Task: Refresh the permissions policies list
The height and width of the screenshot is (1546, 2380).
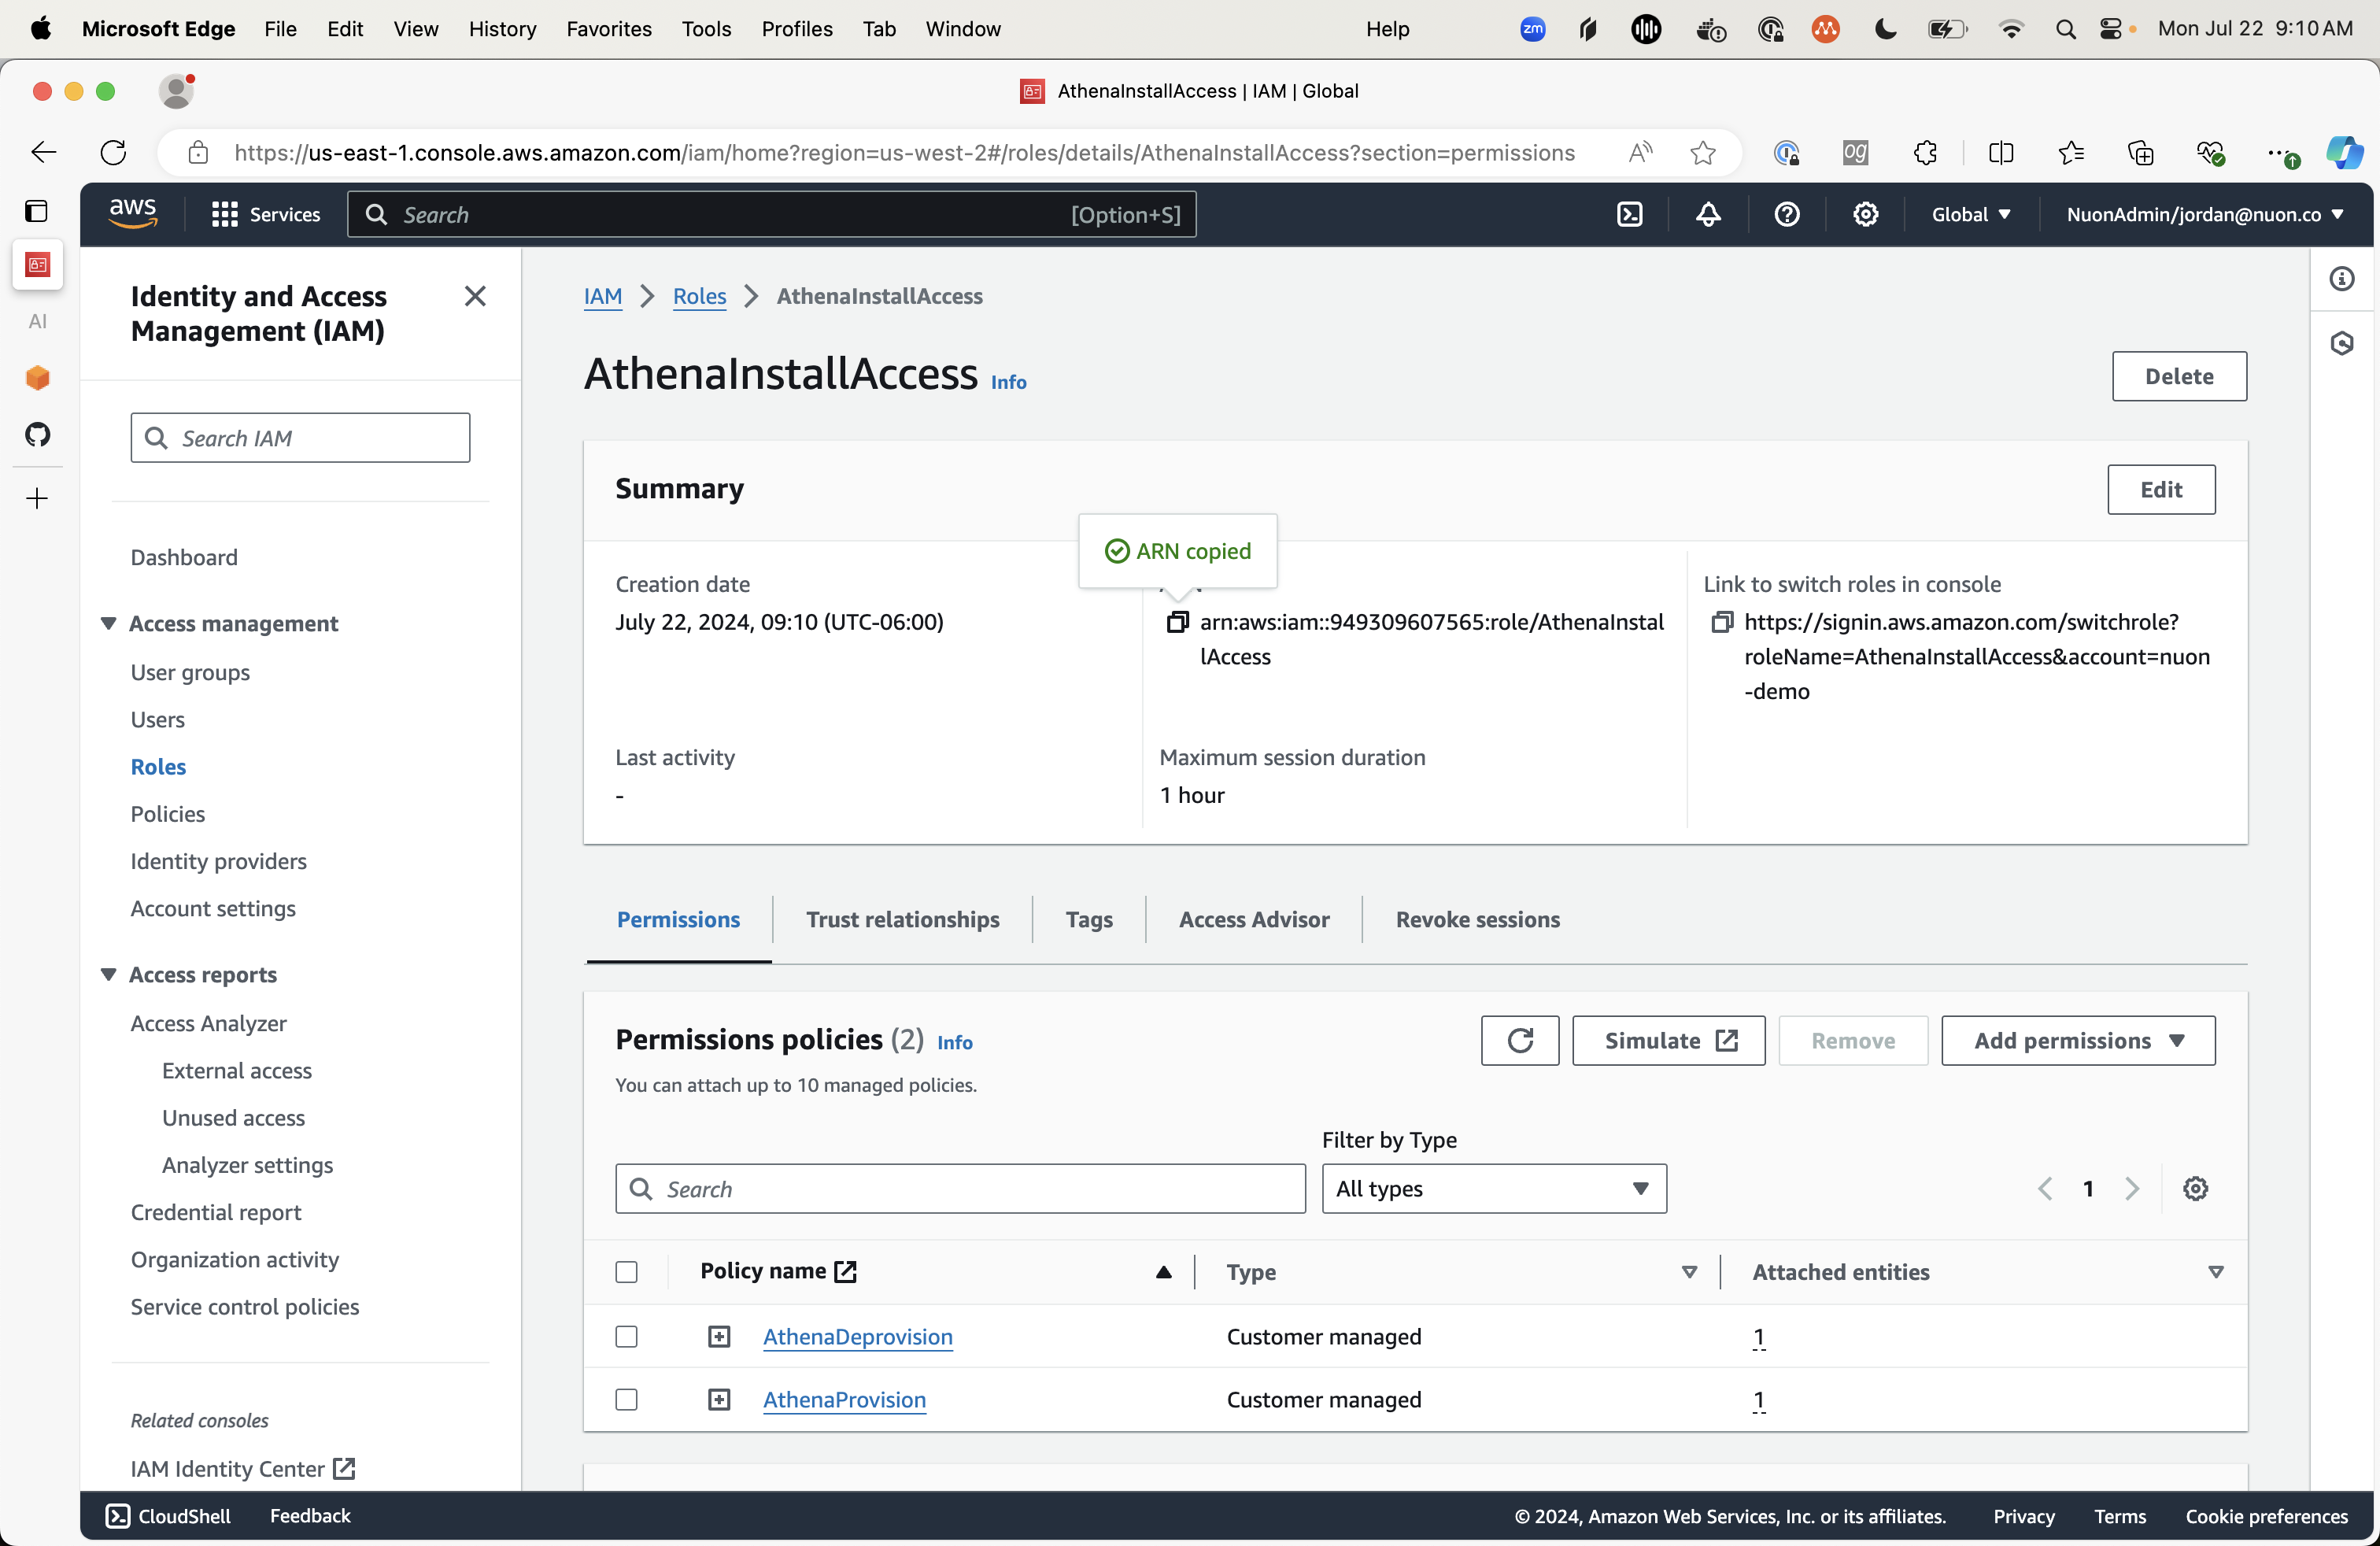Action: click(1519, 1040)
